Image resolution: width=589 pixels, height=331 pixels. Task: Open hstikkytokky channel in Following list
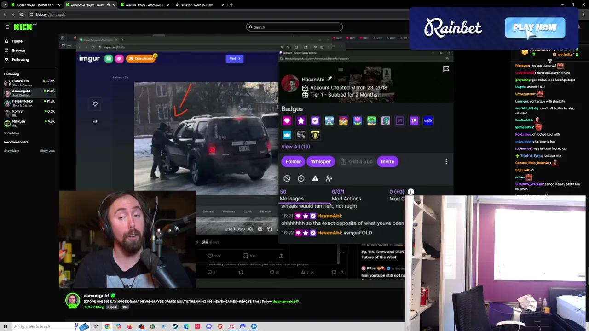(x=29, y=103)
